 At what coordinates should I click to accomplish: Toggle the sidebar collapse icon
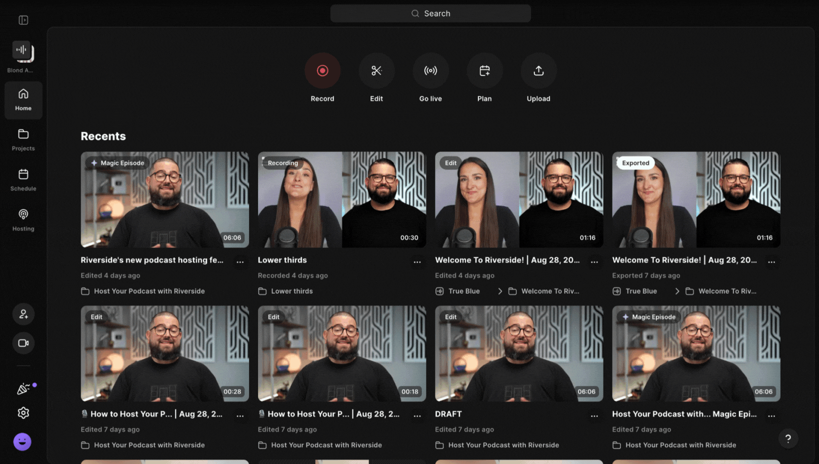(23, 20)
